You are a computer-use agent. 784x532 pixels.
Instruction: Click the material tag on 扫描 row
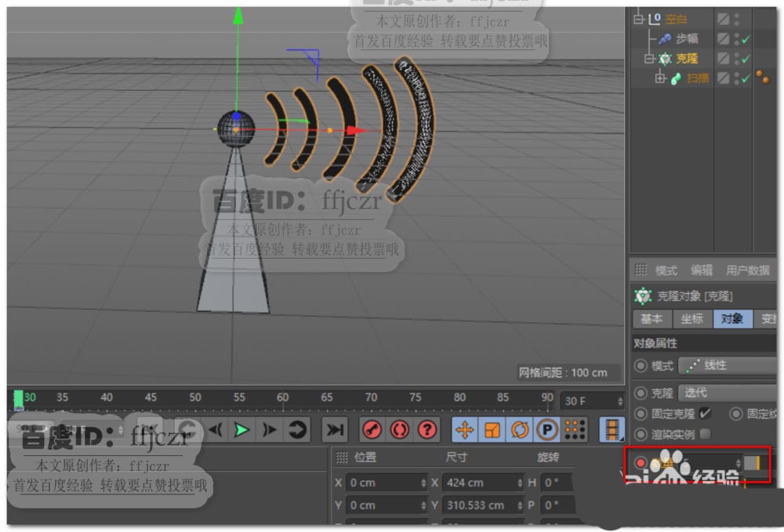pyautogui.click(x=763, y=78)
